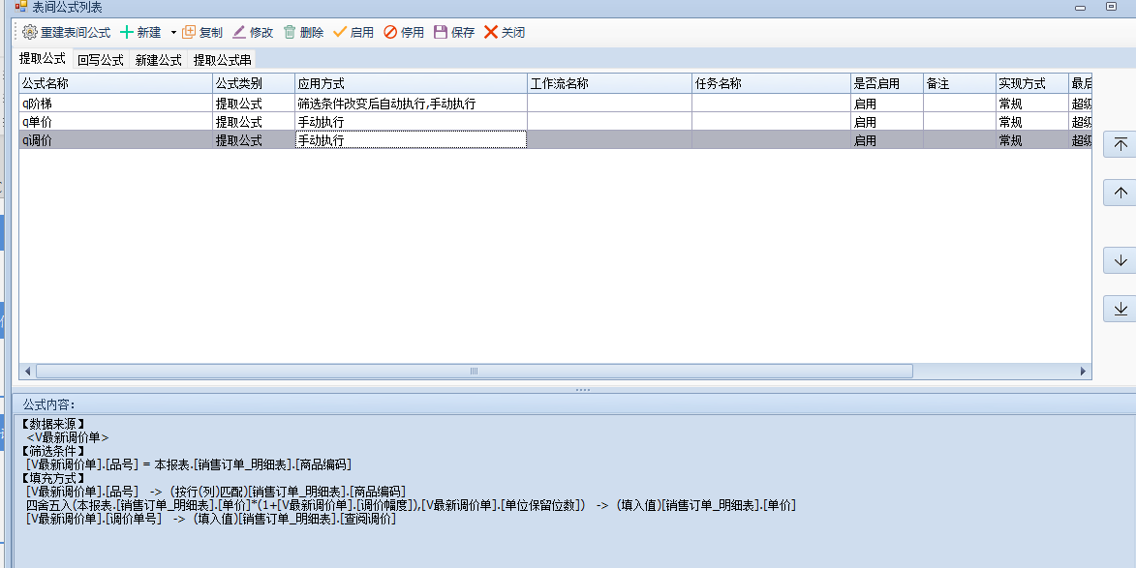Switch to the 回写公式 tab
Image resolution: width=1136 pixels, height=568 pixels.
pyautogui.click(x=101, y=60)
